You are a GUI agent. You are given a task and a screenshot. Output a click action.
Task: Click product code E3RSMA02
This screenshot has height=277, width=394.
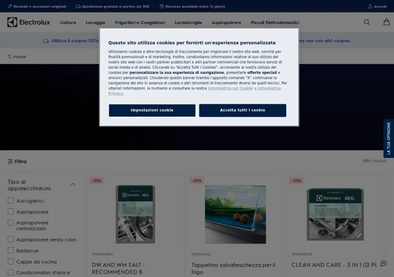[x=201, y=254]
